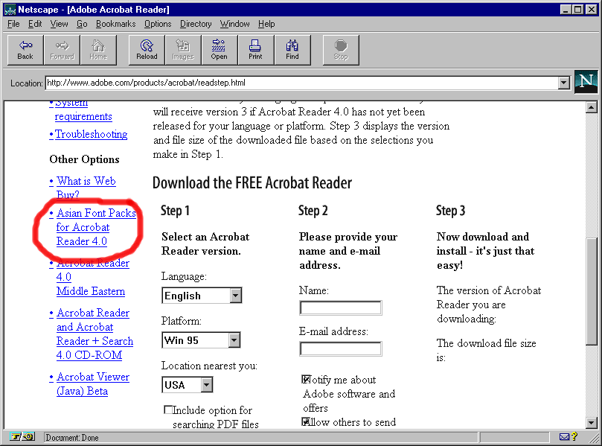Open the Platform dropdown showing Win 95
This screenshot has height=446, width=602.
(234, 340)
